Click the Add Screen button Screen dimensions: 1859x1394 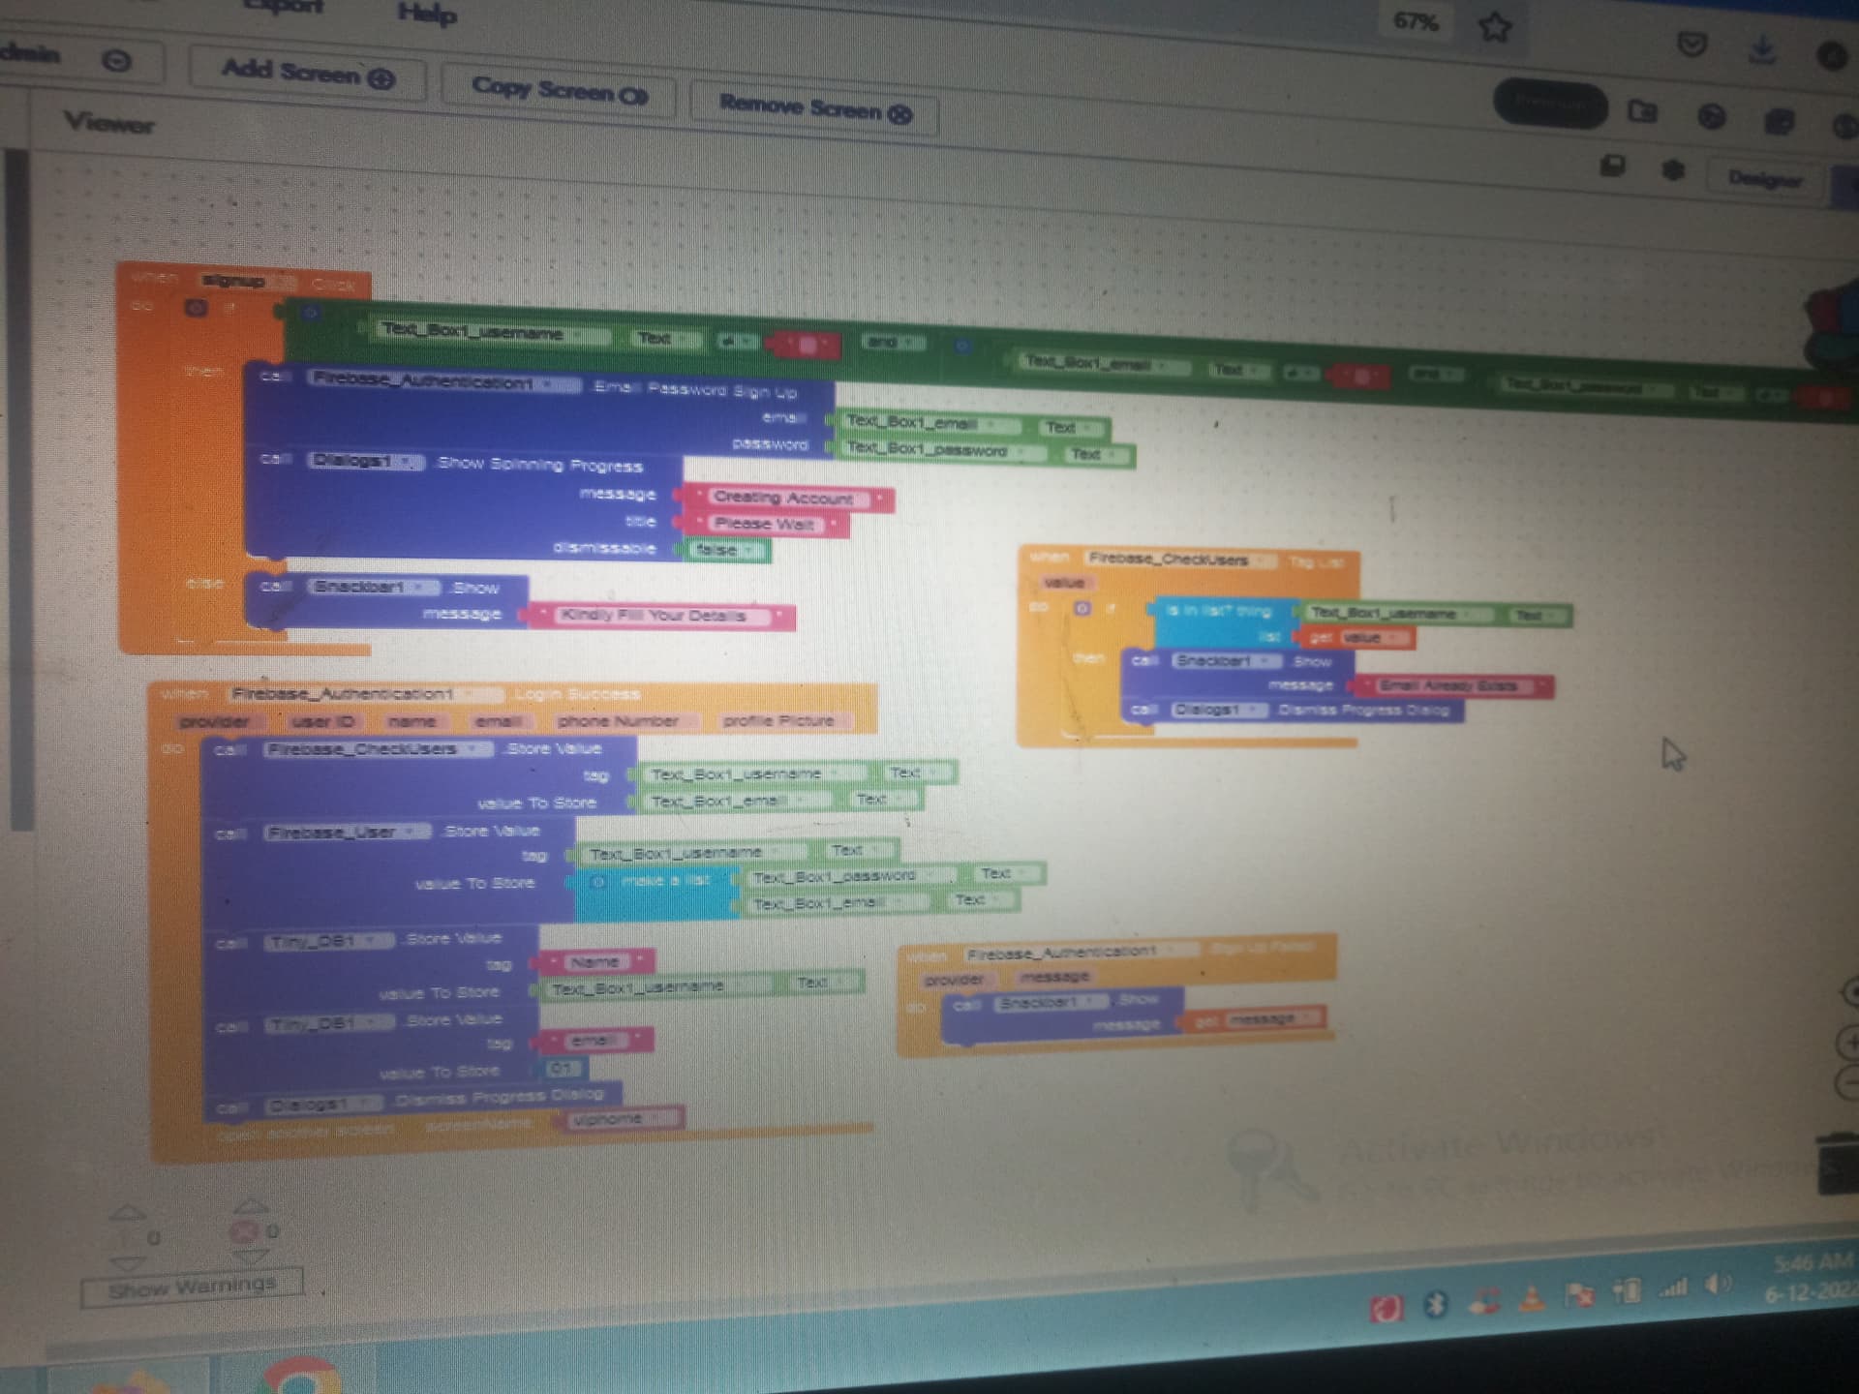(x=307, y=74)
